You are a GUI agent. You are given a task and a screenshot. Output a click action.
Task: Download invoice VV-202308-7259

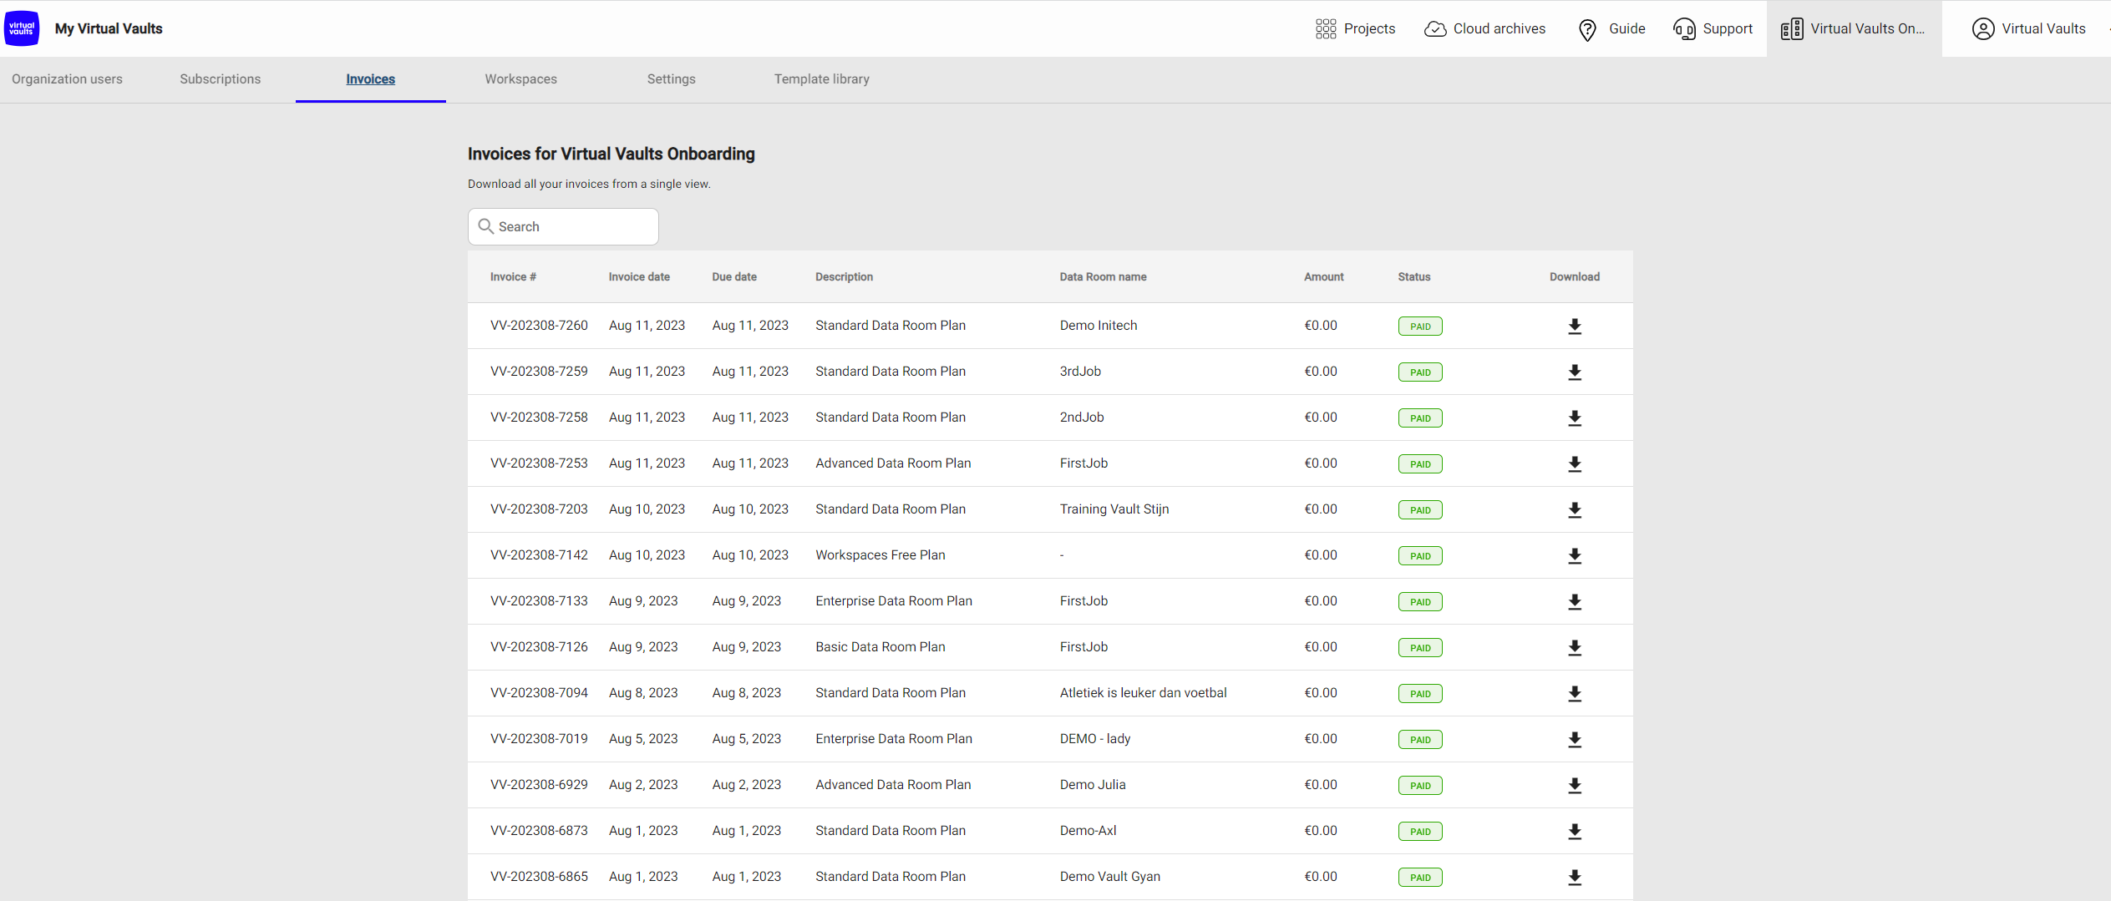click(1575, 372)
